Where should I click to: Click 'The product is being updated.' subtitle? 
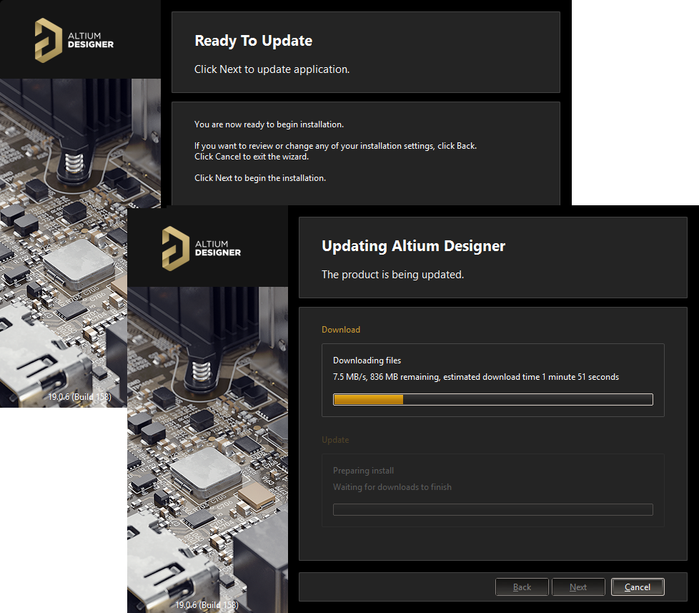pos(392,274)
